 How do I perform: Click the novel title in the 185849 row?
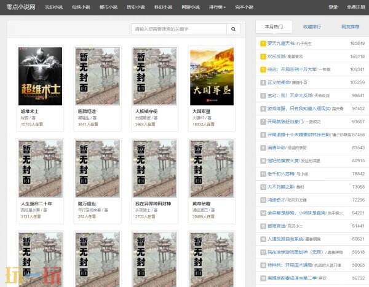(281, 44)
